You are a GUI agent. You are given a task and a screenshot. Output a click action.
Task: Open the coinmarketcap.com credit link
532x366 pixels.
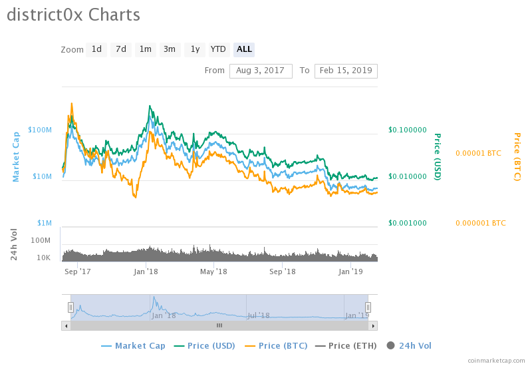[x=496, y=361]
